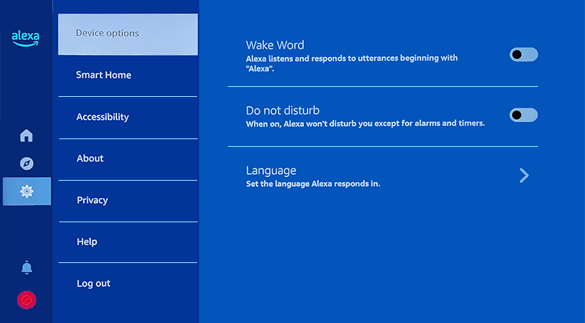The width and height of the screenshot is (585, 323).
Task: Click "When on, Alexa won't disturb you" description
Action: tap(366, 123)
